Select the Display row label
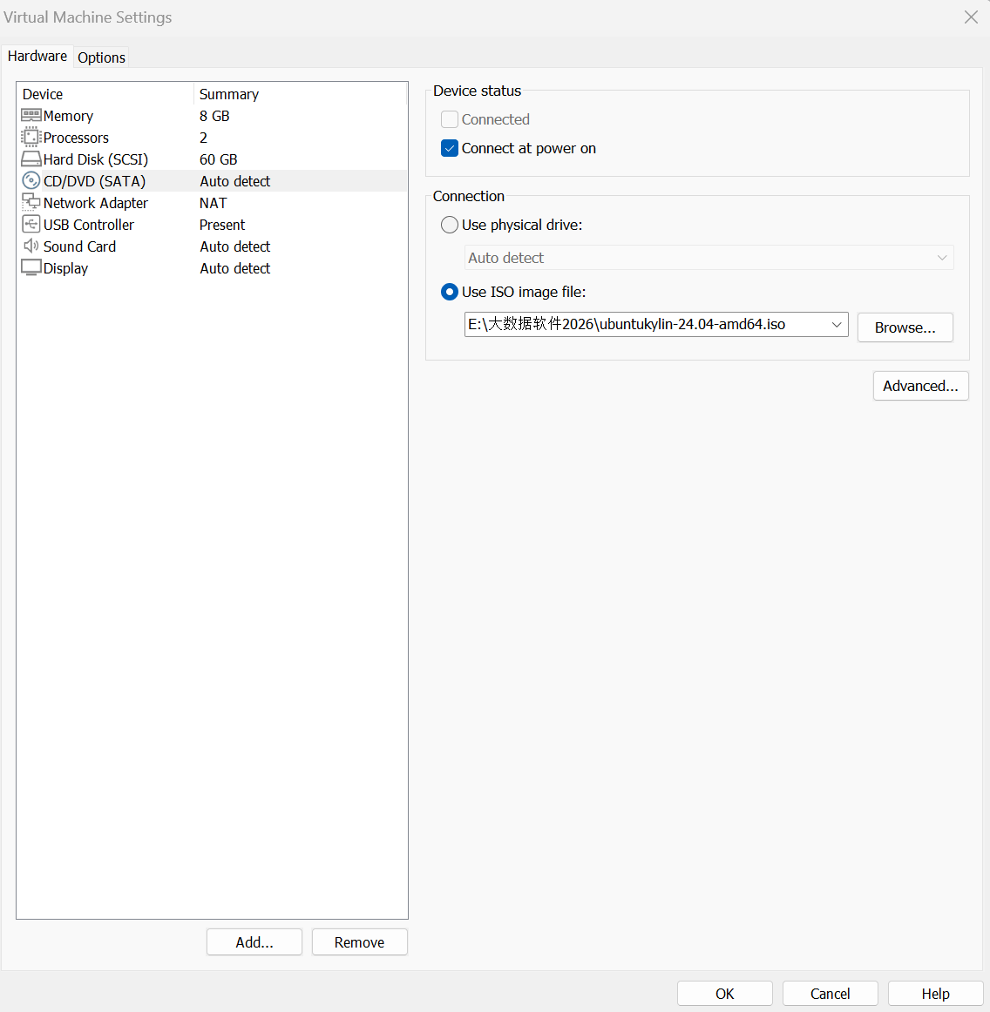Image resolution: width=990 pixels, height=1012 pixels. pos(65,268)
